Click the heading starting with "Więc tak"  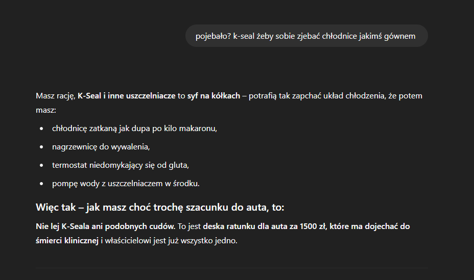coord(160,207)
